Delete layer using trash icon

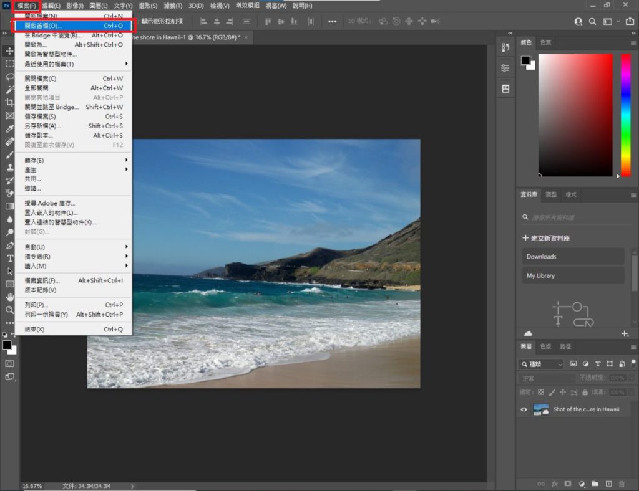[x=622, y=484]
